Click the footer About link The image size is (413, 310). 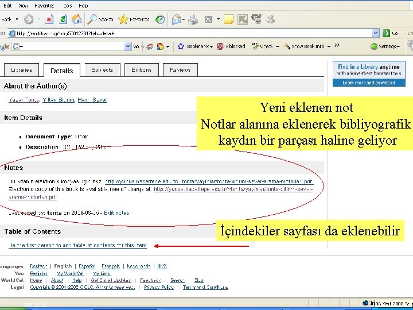tap(57, 280)
